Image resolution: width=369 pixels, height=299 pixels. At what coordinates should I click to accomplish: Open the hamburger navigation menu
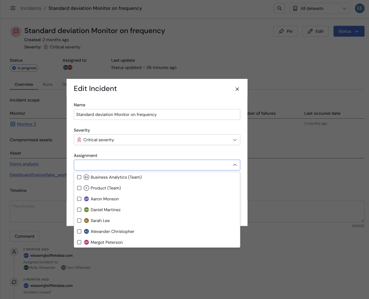(13, 8)
